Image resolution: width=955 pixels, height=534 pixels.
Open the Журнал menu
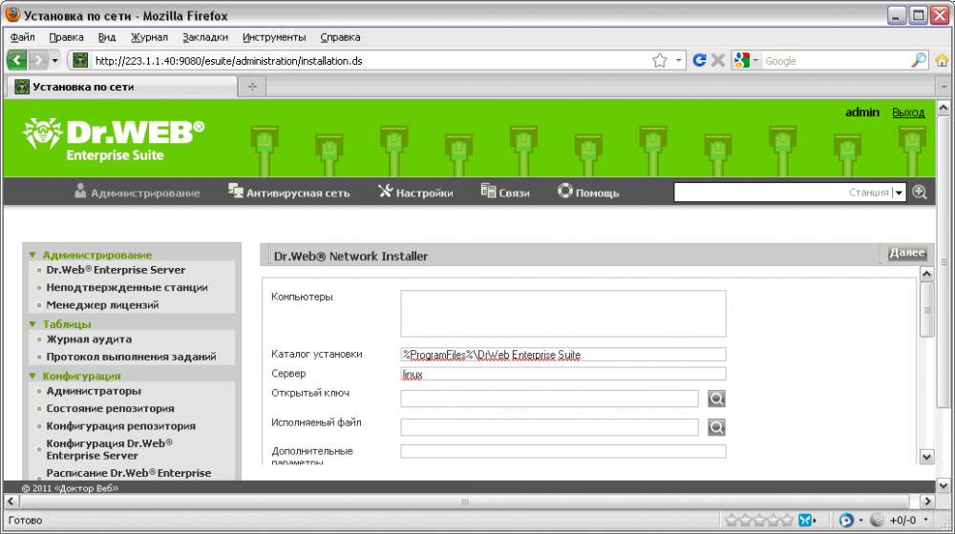tap(149, 37)
